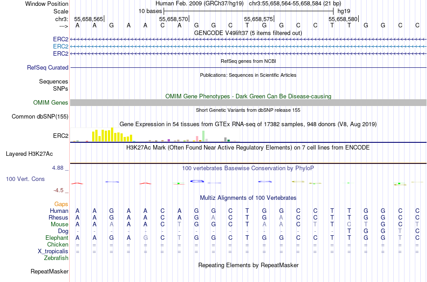This screenshot has height=282, width=427.
Task: Click the -4.5 PhyloP lower scale value
Action: pos(58,190)
